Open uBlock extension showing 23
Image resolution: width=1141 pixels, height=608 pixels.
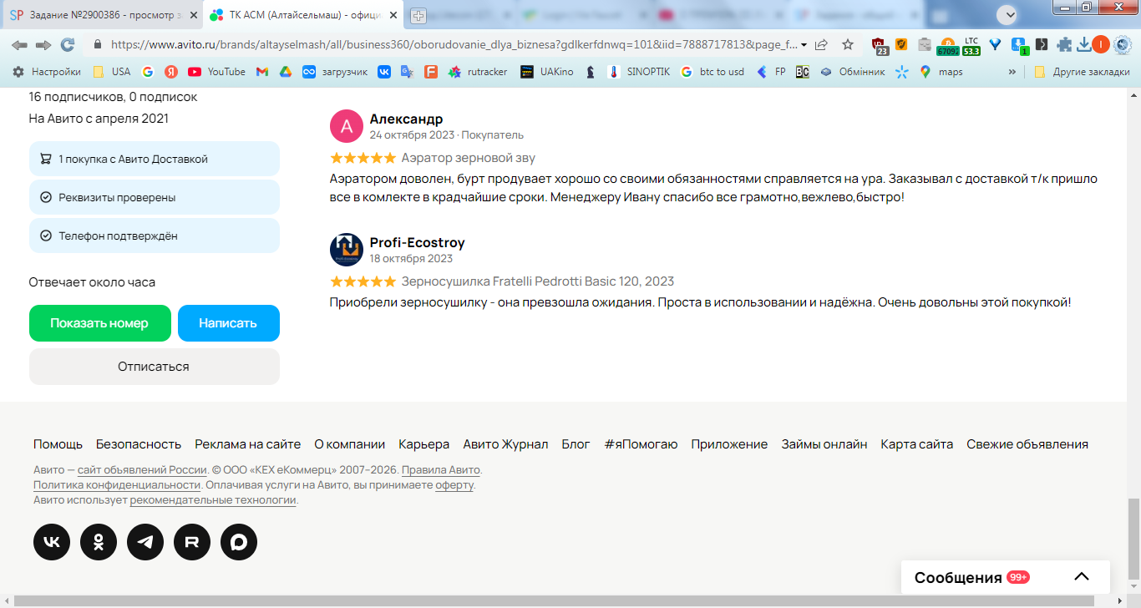click(x=880, y=45)
